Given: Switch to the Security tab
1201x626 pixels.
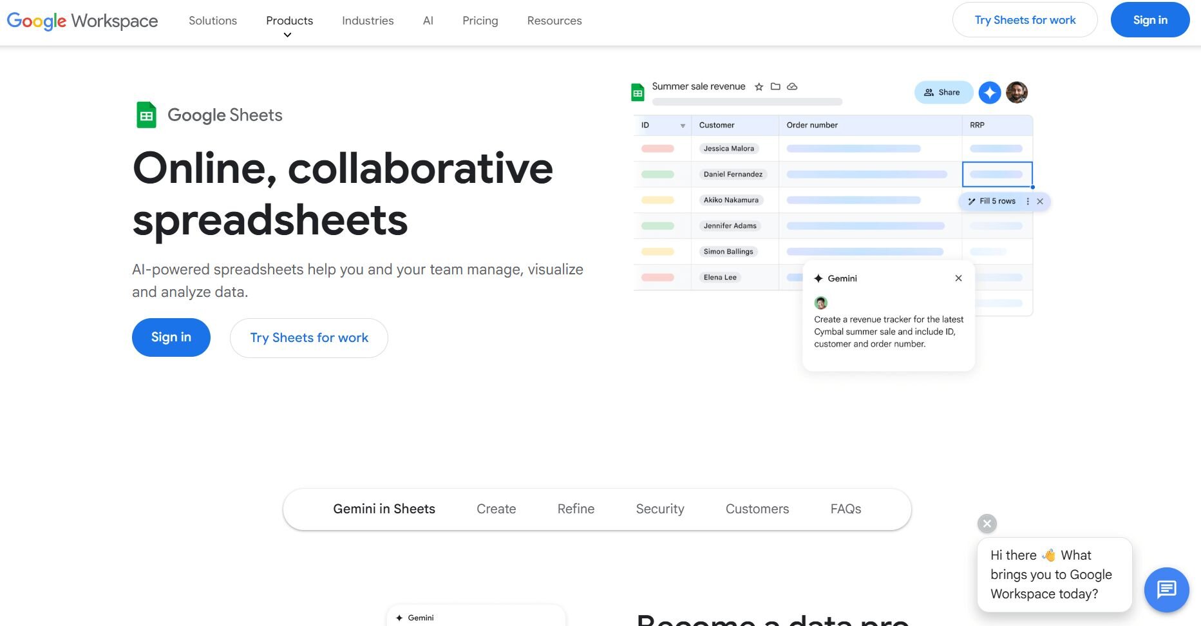Looking at the screenshot, I should 659,509.
